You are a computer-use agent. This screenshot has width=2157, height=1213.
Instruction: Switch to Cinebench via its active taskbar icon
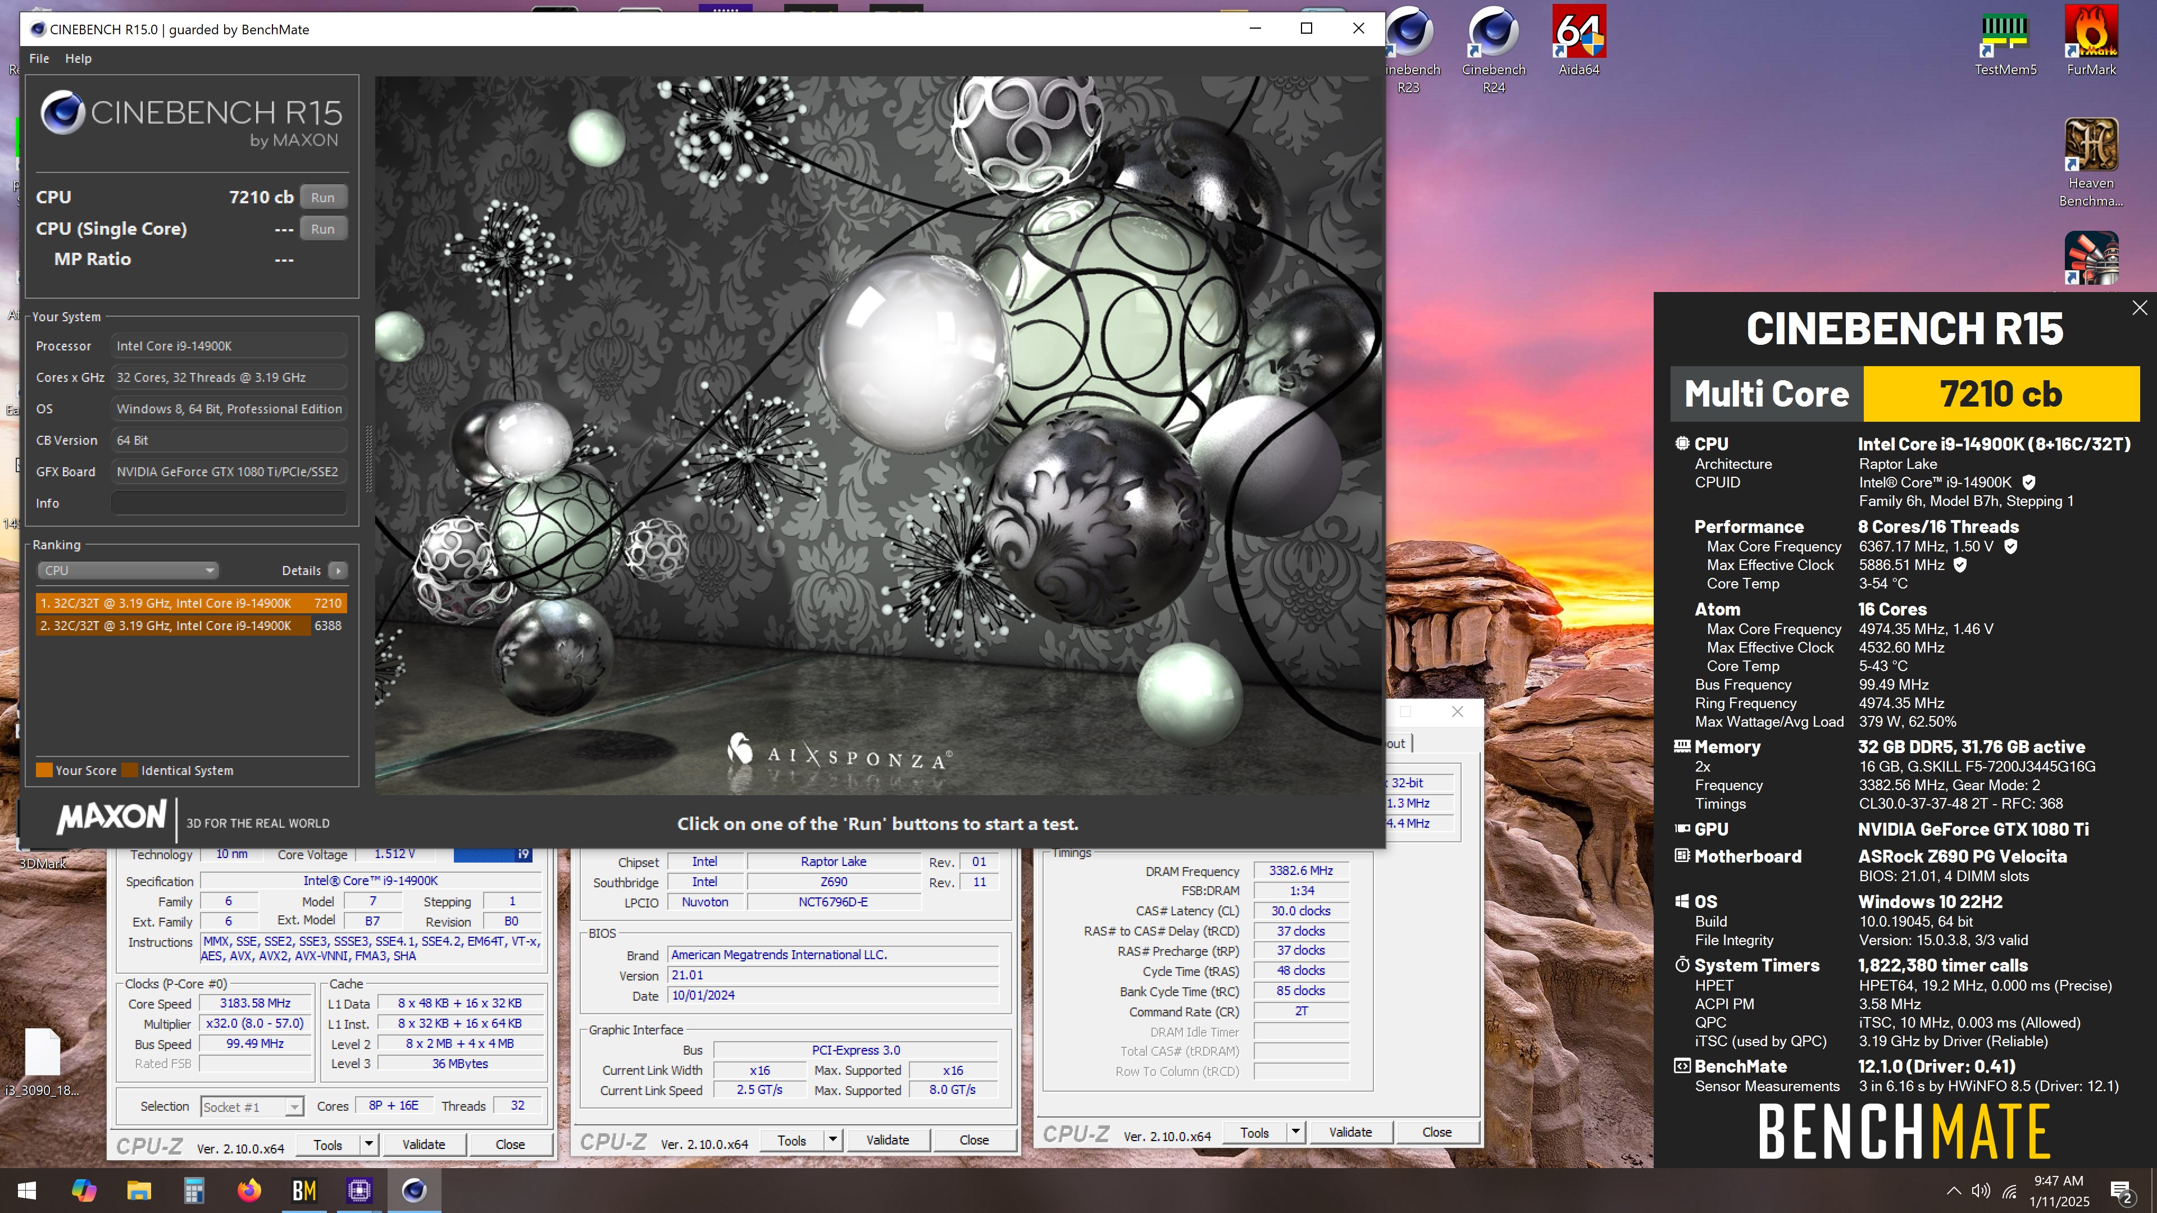tap(415, 1191)
